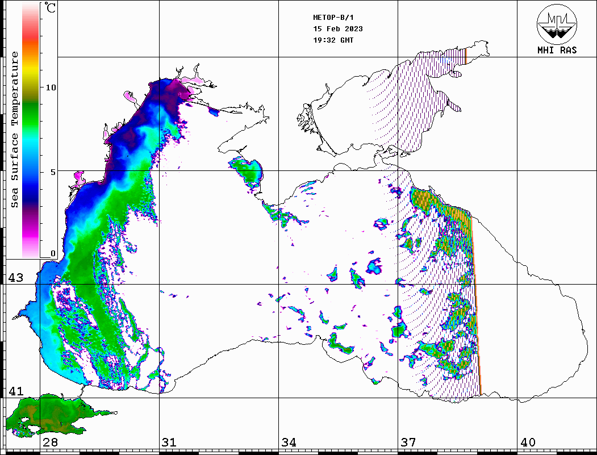Click longitude label '28'
This screenshot has height=455, width=597.
tap(50, 442)
